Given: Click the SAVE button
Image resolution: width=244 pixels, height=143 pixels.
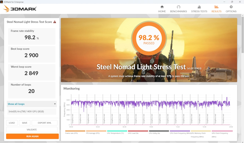Looking at the screenshot, I should click(24, 123).
